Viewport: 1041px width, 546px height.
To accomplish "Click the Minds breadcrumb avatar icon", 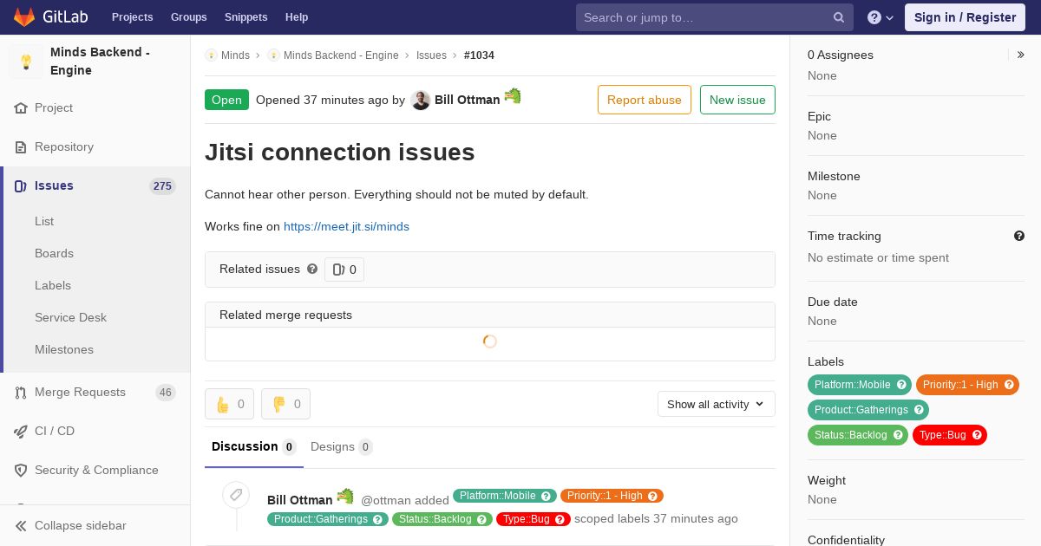I will [x=211, y=55].
